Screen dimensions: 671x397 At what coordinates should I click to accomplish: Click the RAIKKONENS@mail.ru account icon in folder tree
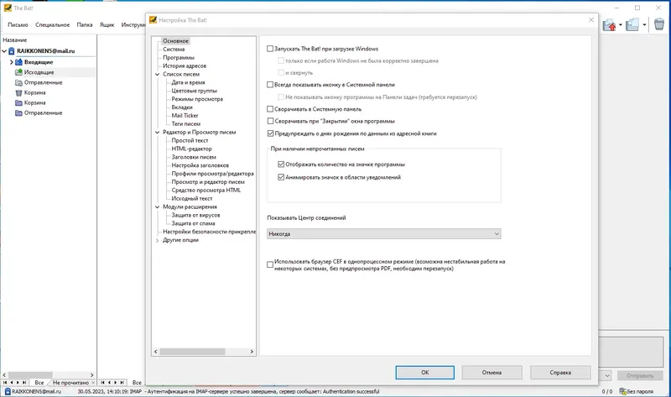[12, 51]
